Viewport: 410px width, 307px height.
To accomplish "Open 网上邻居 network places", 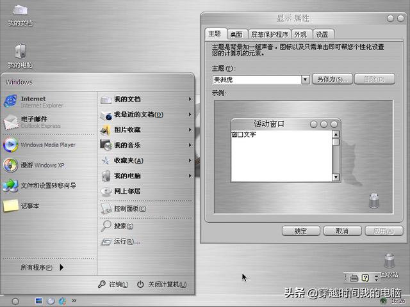I will coord(146,191).
